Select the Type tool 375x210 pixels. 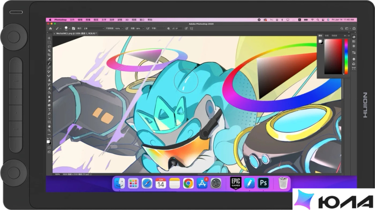(x=49, y=109)
